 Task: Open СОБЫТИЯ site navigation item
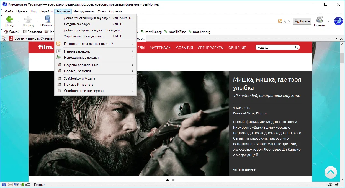coord(184,48)
